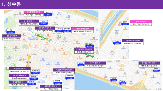Click the 아이파크 241세대 marker
163x91 pixels.
tap(117, 42)
